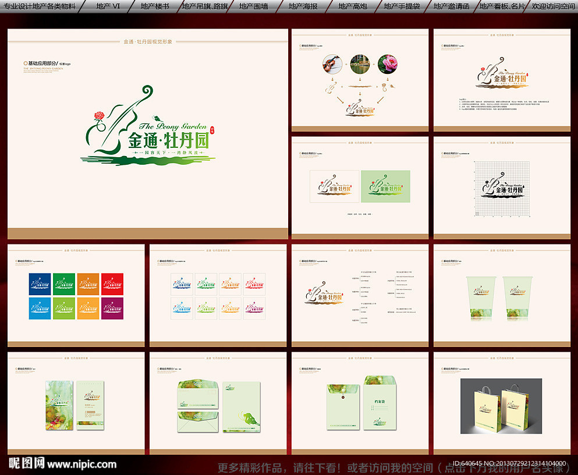The height and width of the screenshot is (475, 578).
Task: Click the red peony flower on the main logo
Action: click(x=99, y=116)
